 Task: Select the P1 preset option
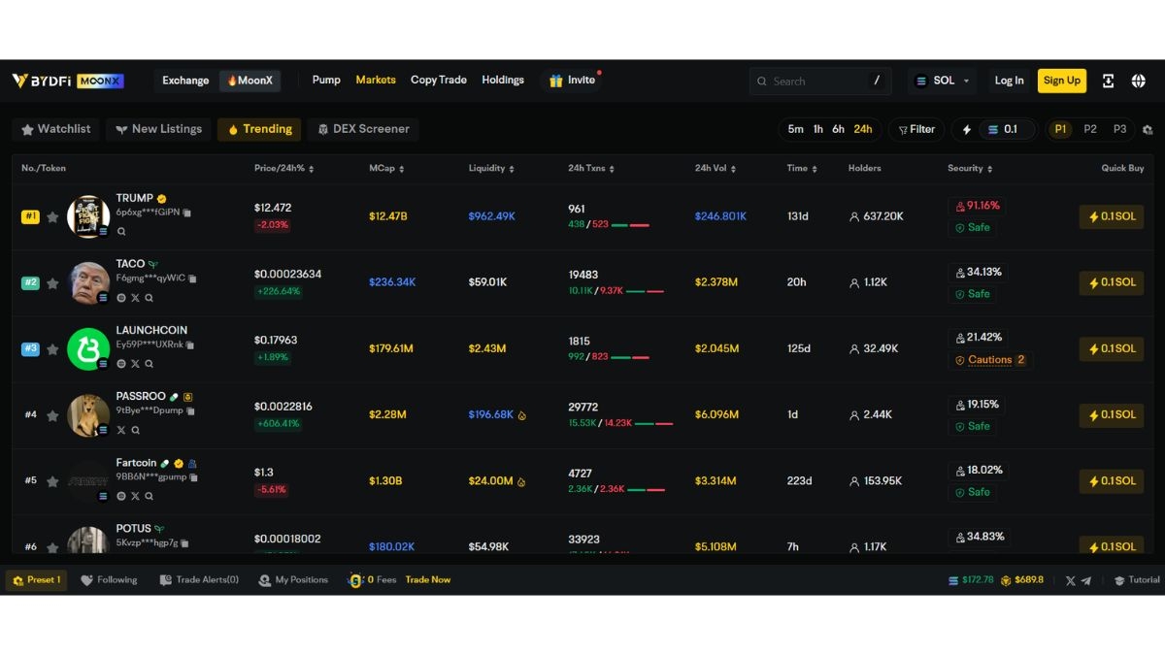1060,129
